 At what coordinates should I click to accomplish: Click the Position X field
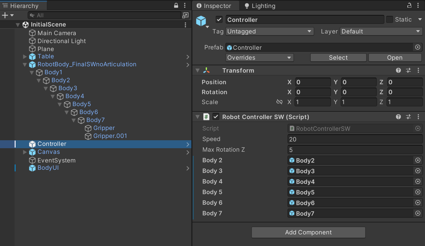(312, 82)
